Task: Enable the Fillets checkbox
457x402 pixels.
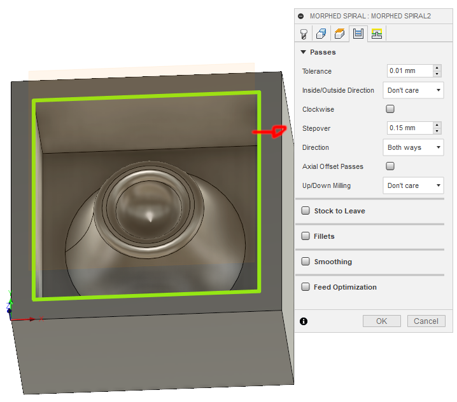Action: [306, 236]
